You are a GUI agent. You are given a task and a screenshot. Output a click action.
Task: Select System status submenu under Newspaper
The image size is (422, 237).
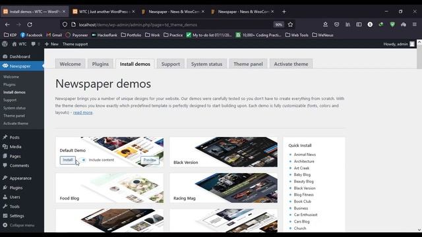click(x=15, y=108)
